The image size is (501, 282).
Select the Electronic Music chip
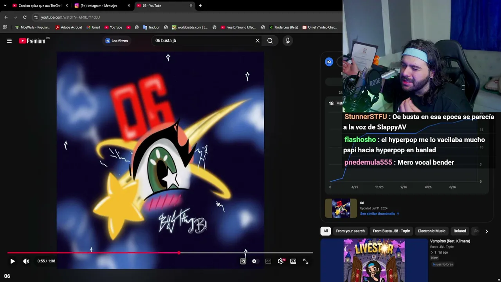click(x=432, y=231)
